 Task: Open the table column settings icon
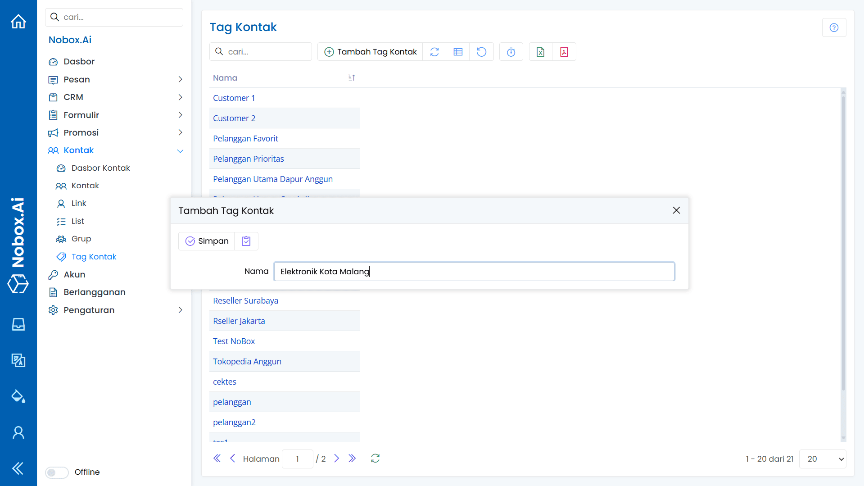point(458,51)
